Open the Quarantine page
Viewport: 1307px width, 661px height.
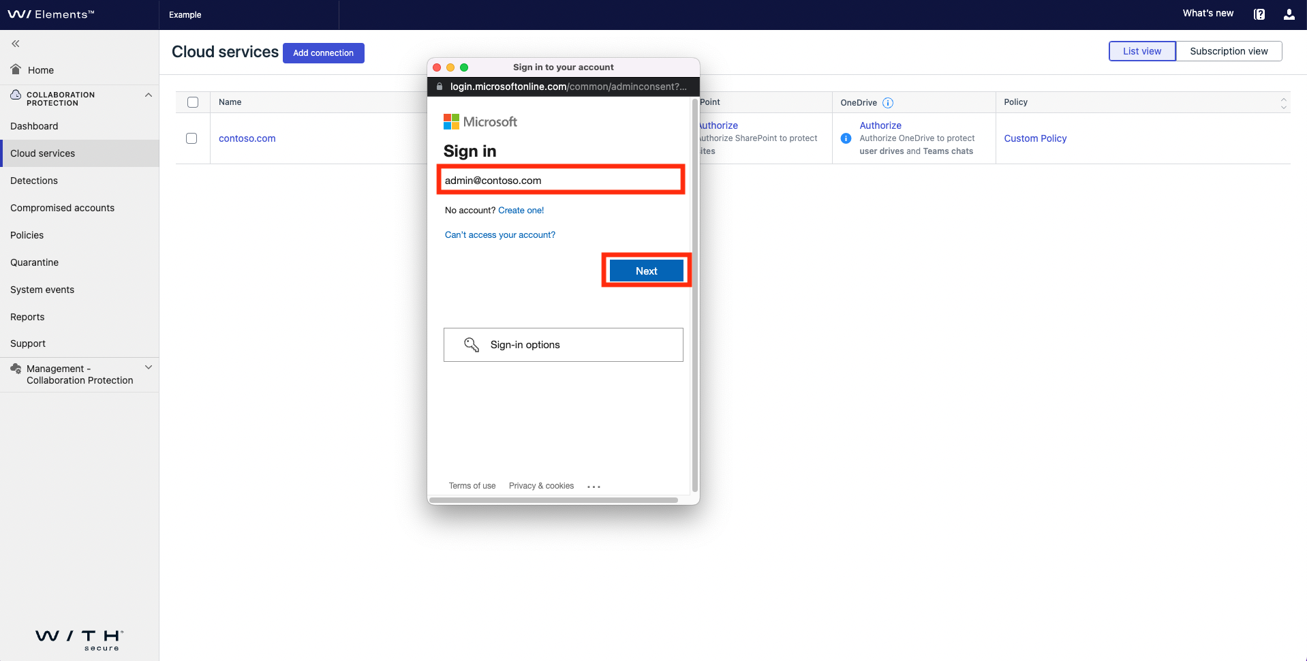point(34,262)
